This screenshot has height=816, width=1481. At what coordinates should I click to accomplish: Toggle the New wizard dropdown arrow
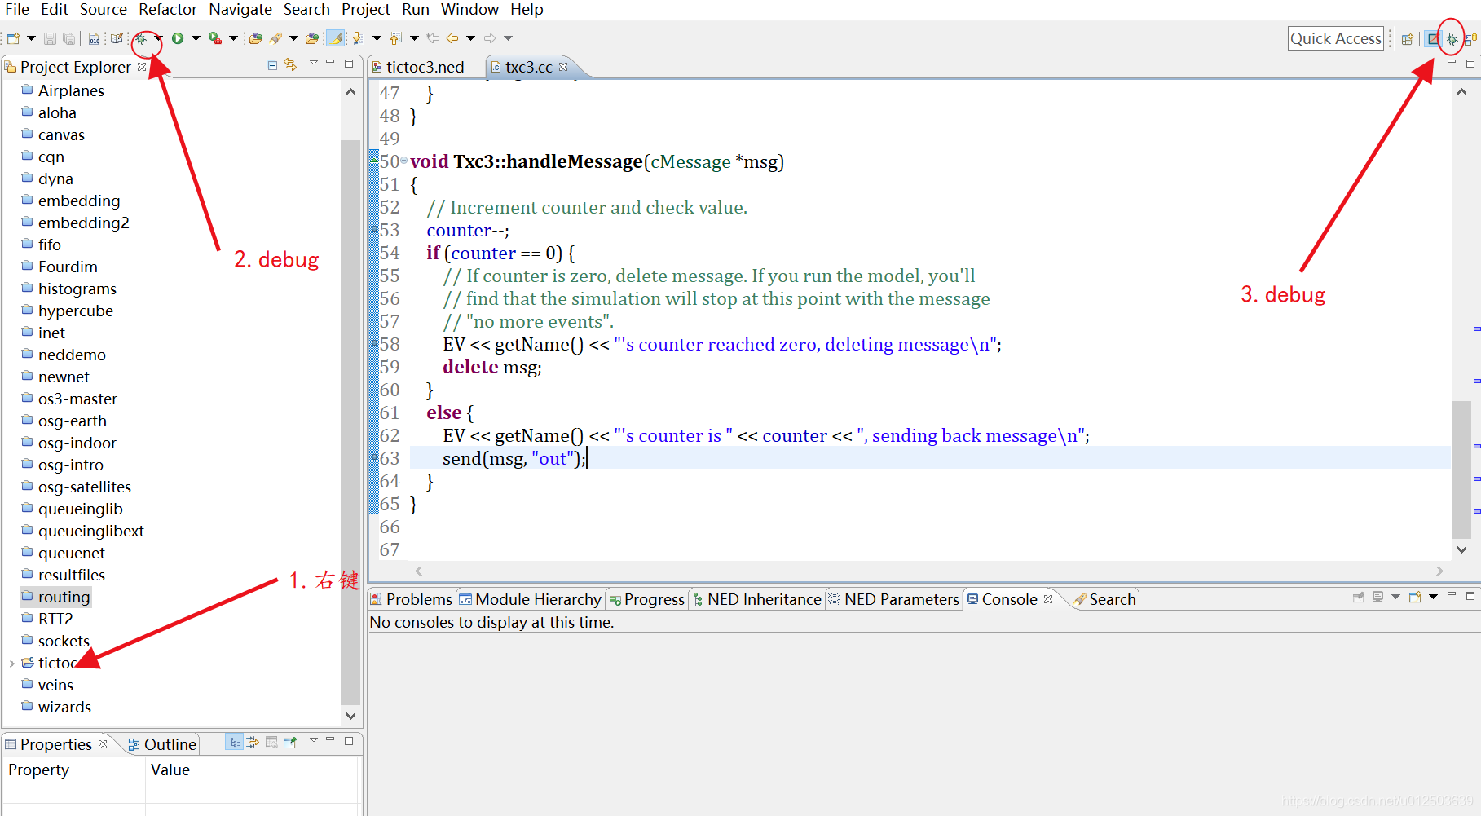pos(30,37)
